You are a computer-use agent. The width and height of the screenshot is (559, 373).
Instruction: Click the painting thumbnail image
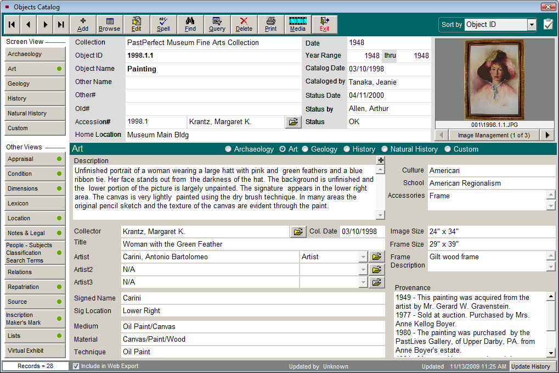point(494,80)
